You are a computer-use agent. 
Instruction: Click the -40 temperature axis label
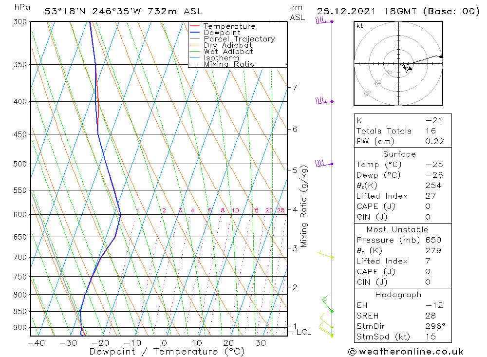[36, 343]
